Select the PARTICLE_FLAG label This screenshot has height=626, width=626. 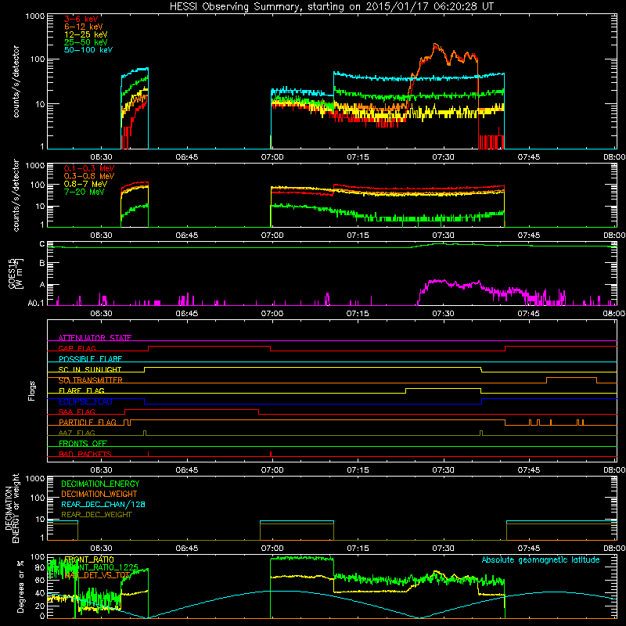click(x=88, y=422)
